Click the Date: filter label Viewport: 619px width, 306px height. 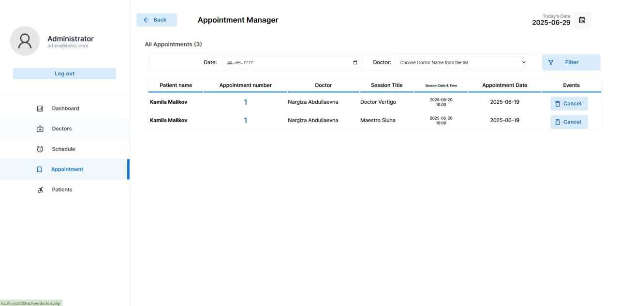210,62
